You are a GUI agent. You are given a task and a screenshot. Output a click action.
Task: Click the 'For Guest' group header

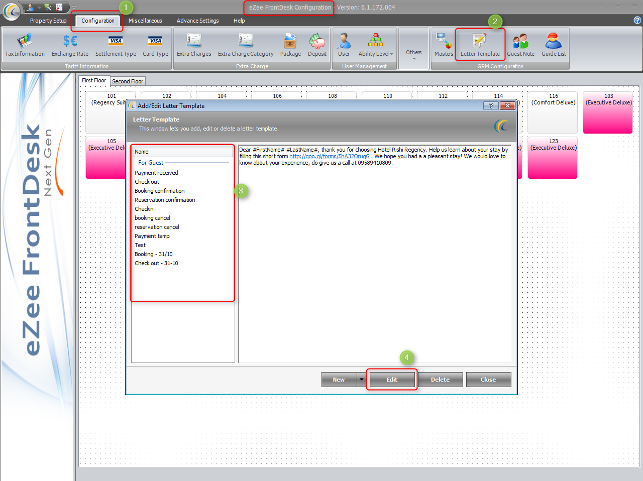pos(151,163)
